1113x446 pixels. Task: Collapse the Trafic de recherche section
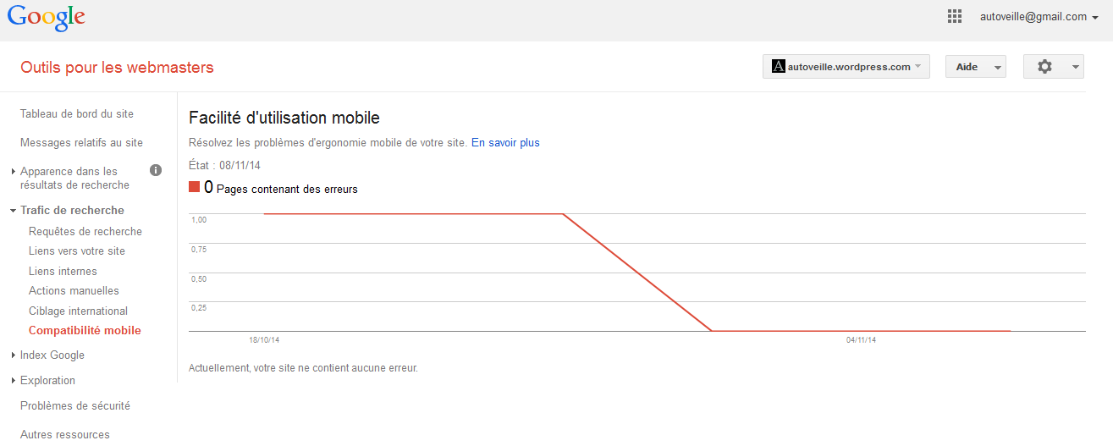point(71,211)
